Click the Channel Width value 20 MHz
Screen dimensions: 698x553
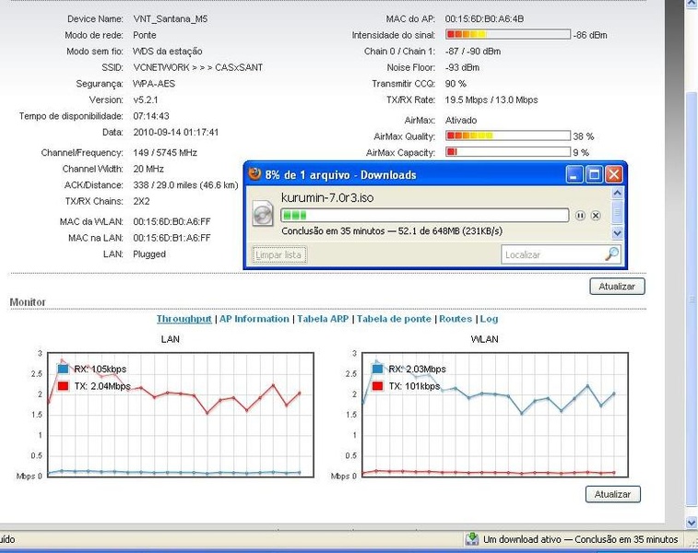coord(148,169)
